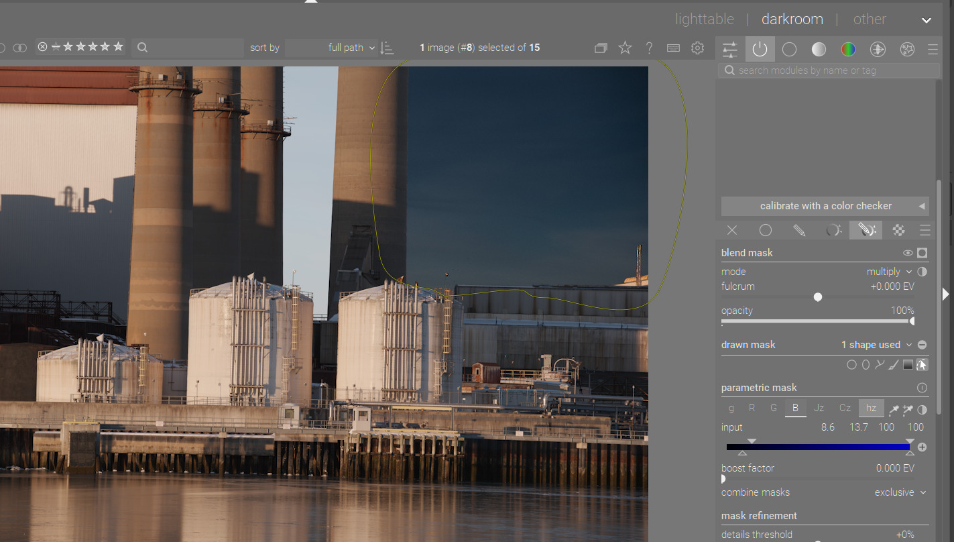Image resolution: width=954 pixels, height=542 pixels.
Task: Toggle display mask eye icon in blend mask
Action: pyautogui.click(x=908, y=253)
